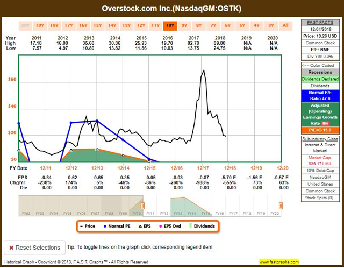Click the Div Yld: 0.0% entry
Viewport: 344px width, 268px height.
[320, 57]
